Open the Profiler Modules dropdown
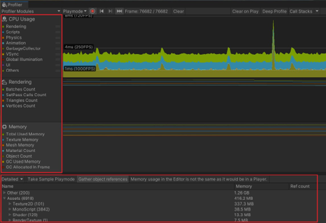326x223 pixels. click(x=31, y=11)
